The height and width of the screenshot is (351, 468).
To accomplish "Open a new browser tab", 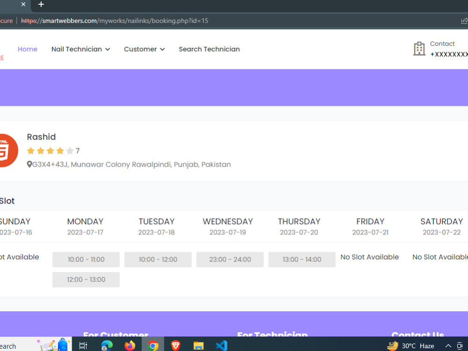I will pyautogui.click(x=41, y=4).
